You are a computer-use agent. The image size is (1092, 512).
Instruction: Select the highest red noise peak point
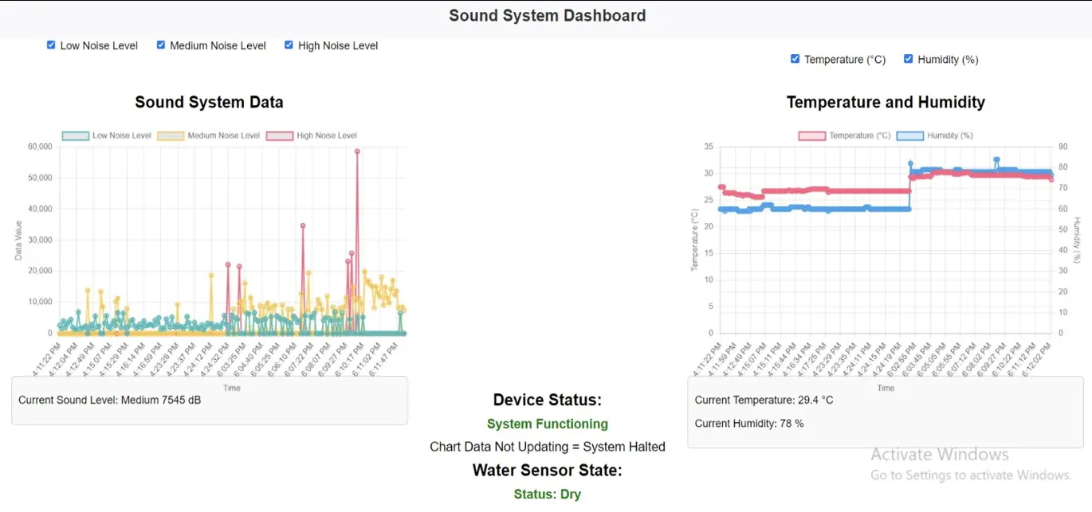point(357,151)
